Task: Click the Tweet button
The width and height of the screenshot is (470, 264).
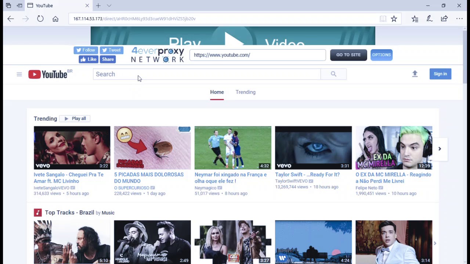Action: coord(111,50)
